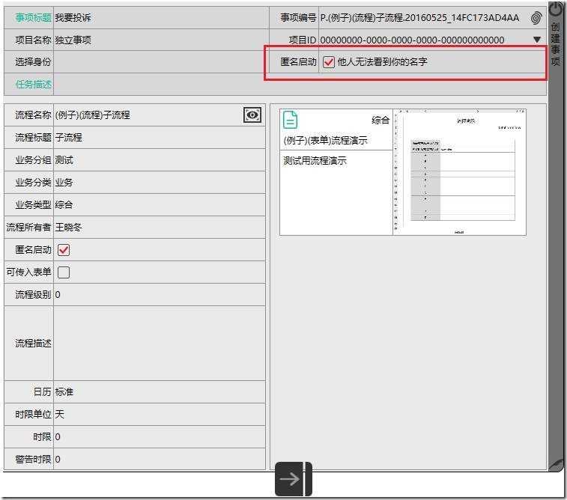Open the form preview thumbnail image
567x500 pixels.
click(460, 172)
